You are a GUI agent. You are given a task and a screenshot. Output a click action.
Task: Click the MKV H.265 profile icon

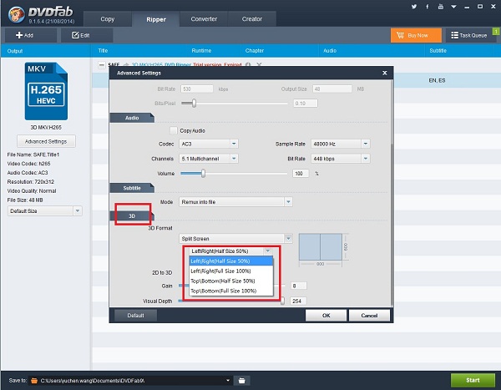point(46,91)
